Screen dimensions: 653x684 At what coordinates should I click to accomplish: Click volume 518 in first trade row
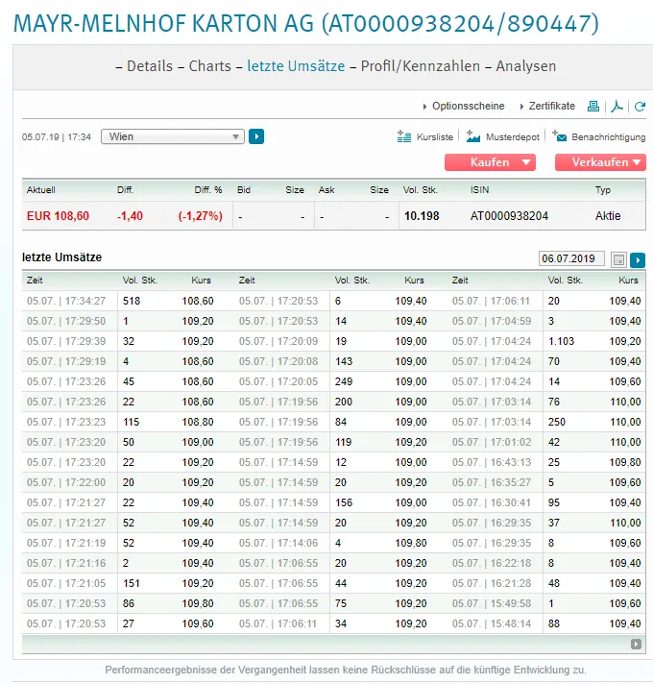click(132, 301)
